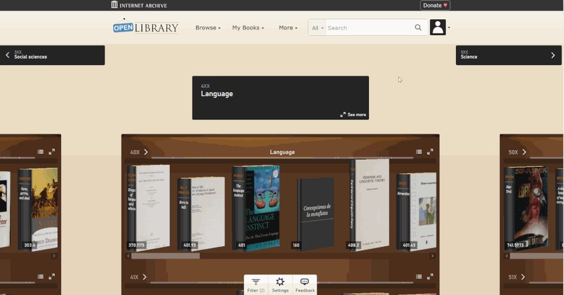The height and width of the screenshot is (295, 564).
Task: Click the 401.93 classification label
Action: (x=190, y=245)
